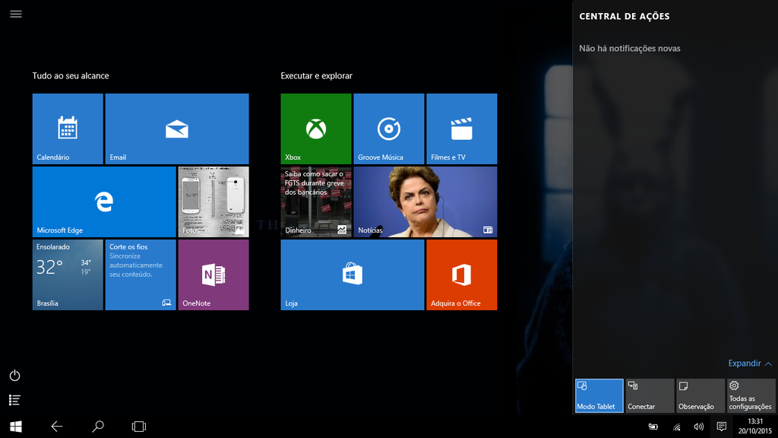778x438 pixels.
Task: Open the hamburger menu at top left
Action: point(16,14)
